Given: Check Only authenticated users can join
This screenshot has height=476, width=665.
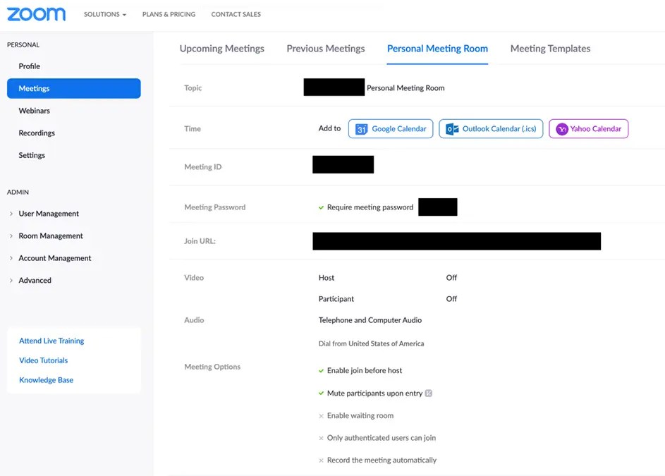Looking at the screenshot, I should 321,438.
